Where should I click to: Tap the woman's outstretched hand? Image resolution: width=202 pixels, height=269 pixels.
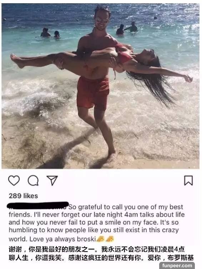188,78
